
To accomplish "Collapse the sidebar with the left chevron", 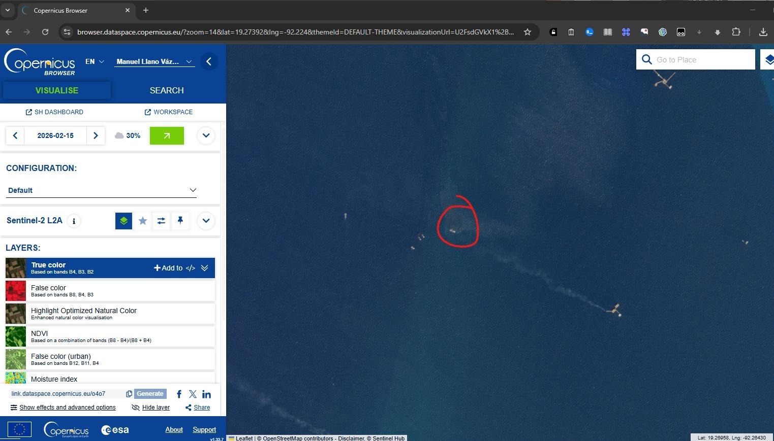I will tap(209, 61).
